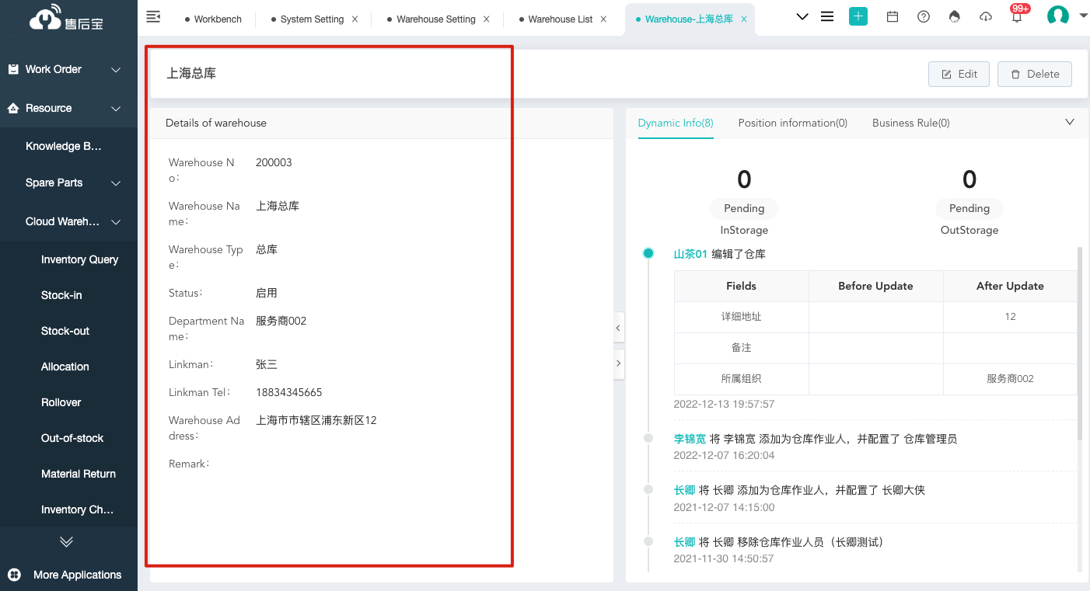Screen dimensions: 1090x591
Task: Select the Business Rule(0) tab
Action: tap(911, 123)
